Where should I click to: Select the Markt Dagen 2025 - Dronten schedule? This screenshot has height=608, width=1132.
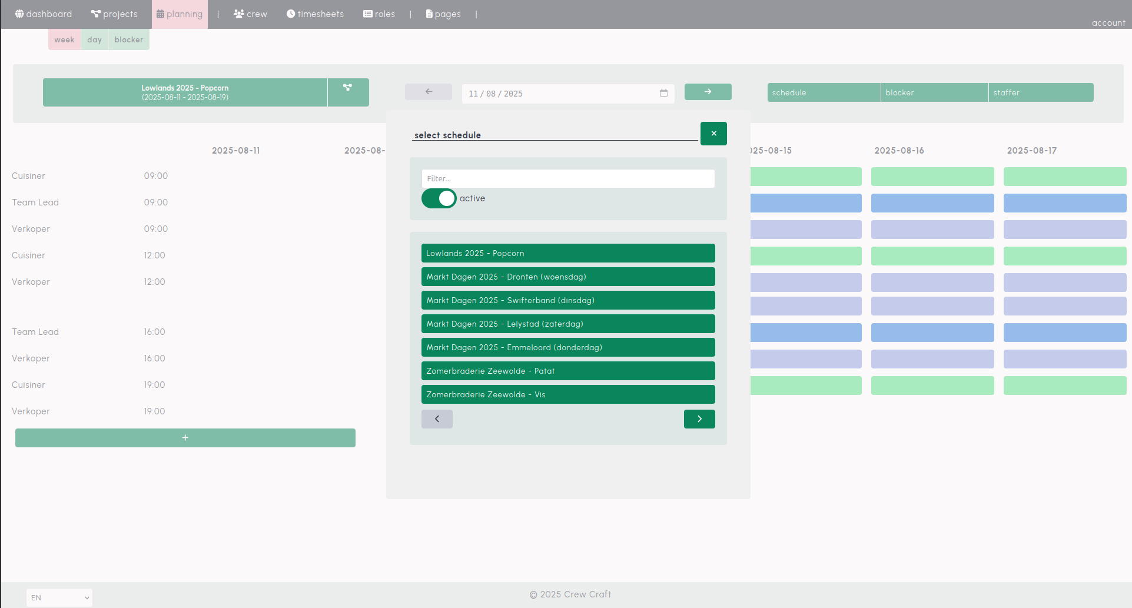click(x=567, y=277)
